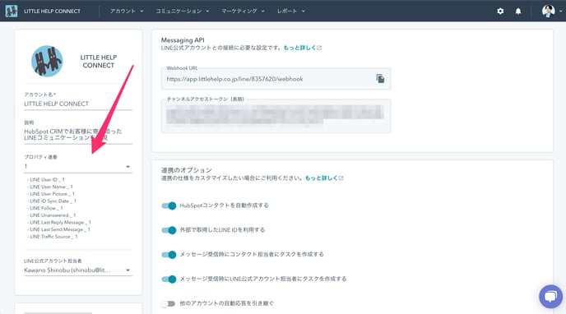Click the Little Help Connect logo in navbar
The width and height of the screenshot is (566, 314).
click(x=12, y=11)
